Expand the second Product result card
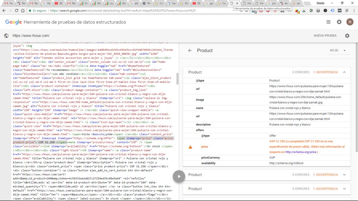This screenshot has width=358, height=201. pyautogui.click(x=344, y=175)
